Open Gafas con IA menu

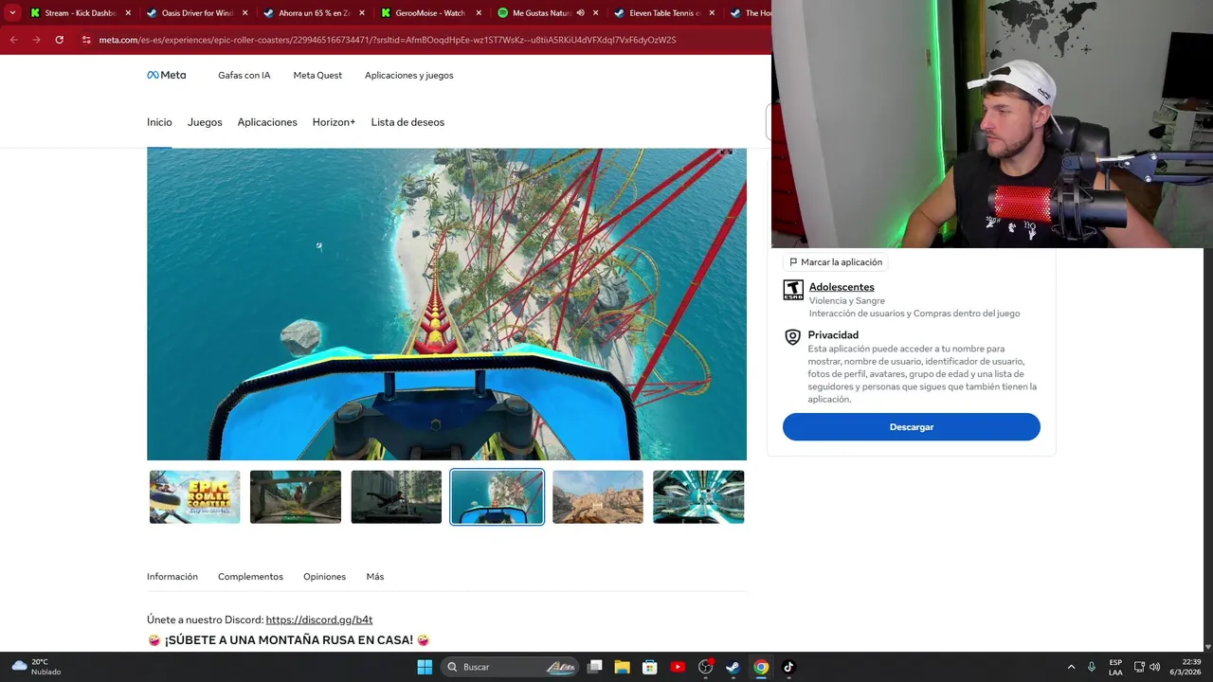coord(244,75)
